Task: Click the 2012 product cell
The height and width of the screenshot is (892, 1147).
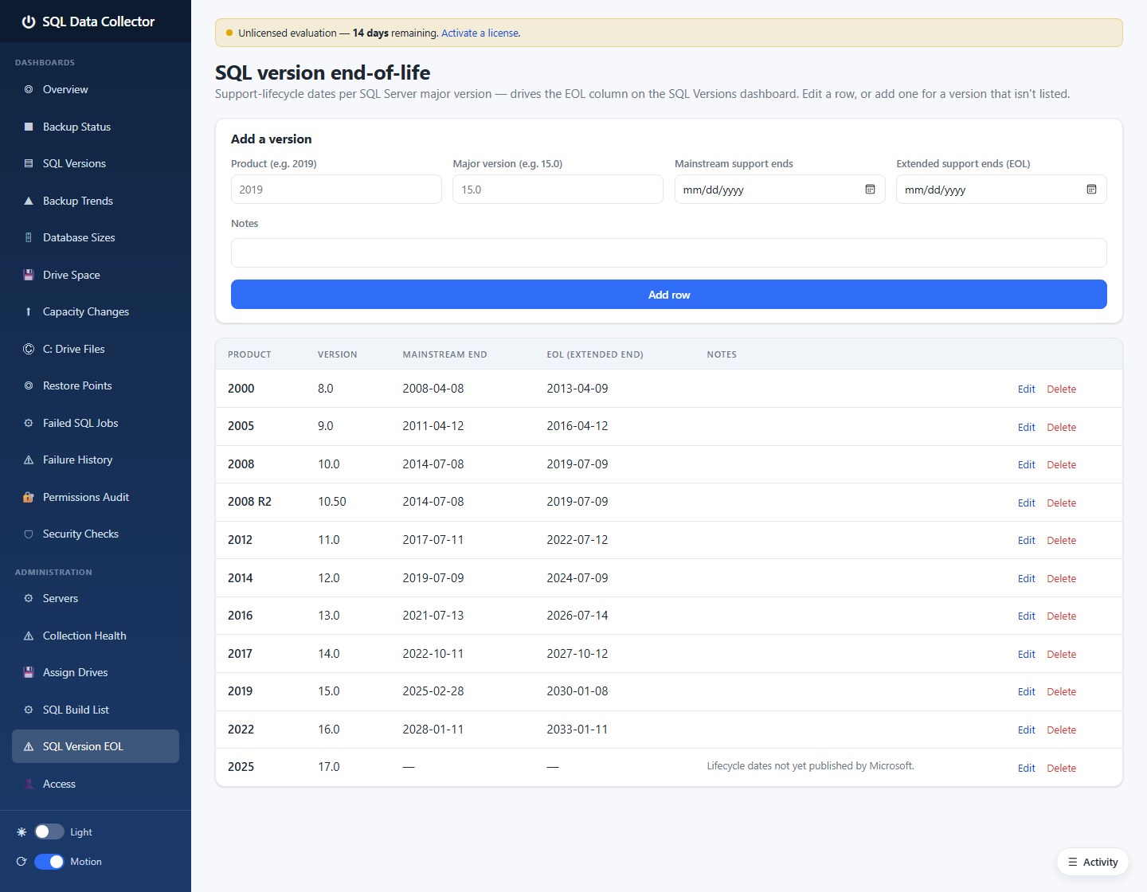Action: tap(240, 540)
